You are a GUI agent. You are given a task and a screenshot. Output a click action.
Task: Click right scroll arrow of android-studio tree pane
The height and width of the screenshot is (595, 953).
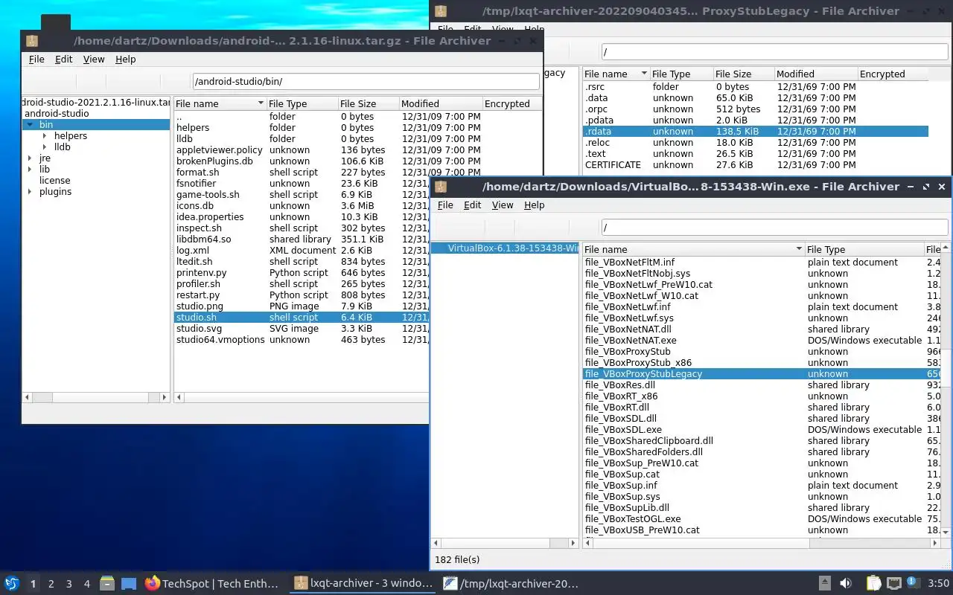coord(165,397)
